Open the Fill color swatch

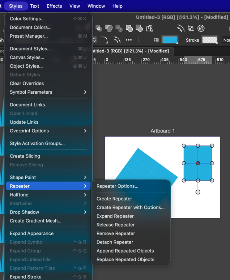(x=170, y=40)
